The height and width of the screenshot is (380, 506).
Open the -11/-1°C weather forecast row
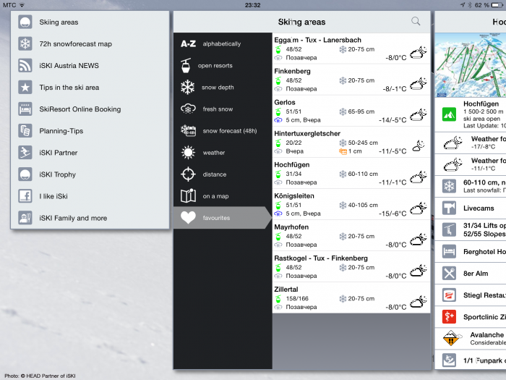click(x=471, y=164)
